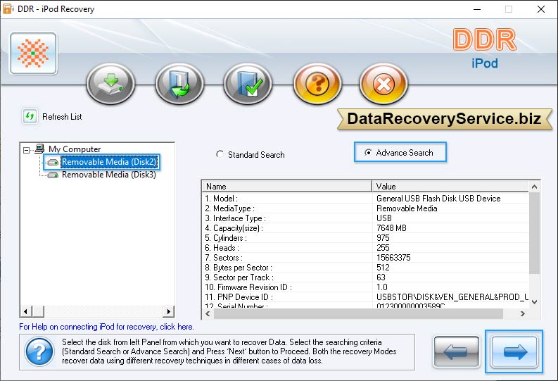This screenshot has width=558, height=381.
Task: Click the Back arrow button
Action: pos(457,352)
